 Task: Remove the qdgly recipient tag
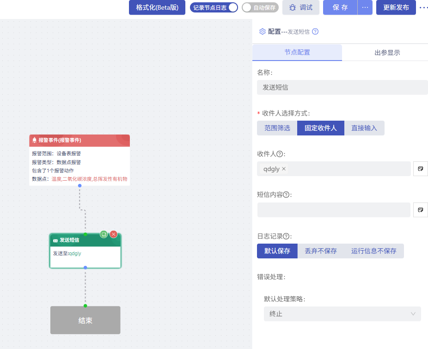pos(284,169)
